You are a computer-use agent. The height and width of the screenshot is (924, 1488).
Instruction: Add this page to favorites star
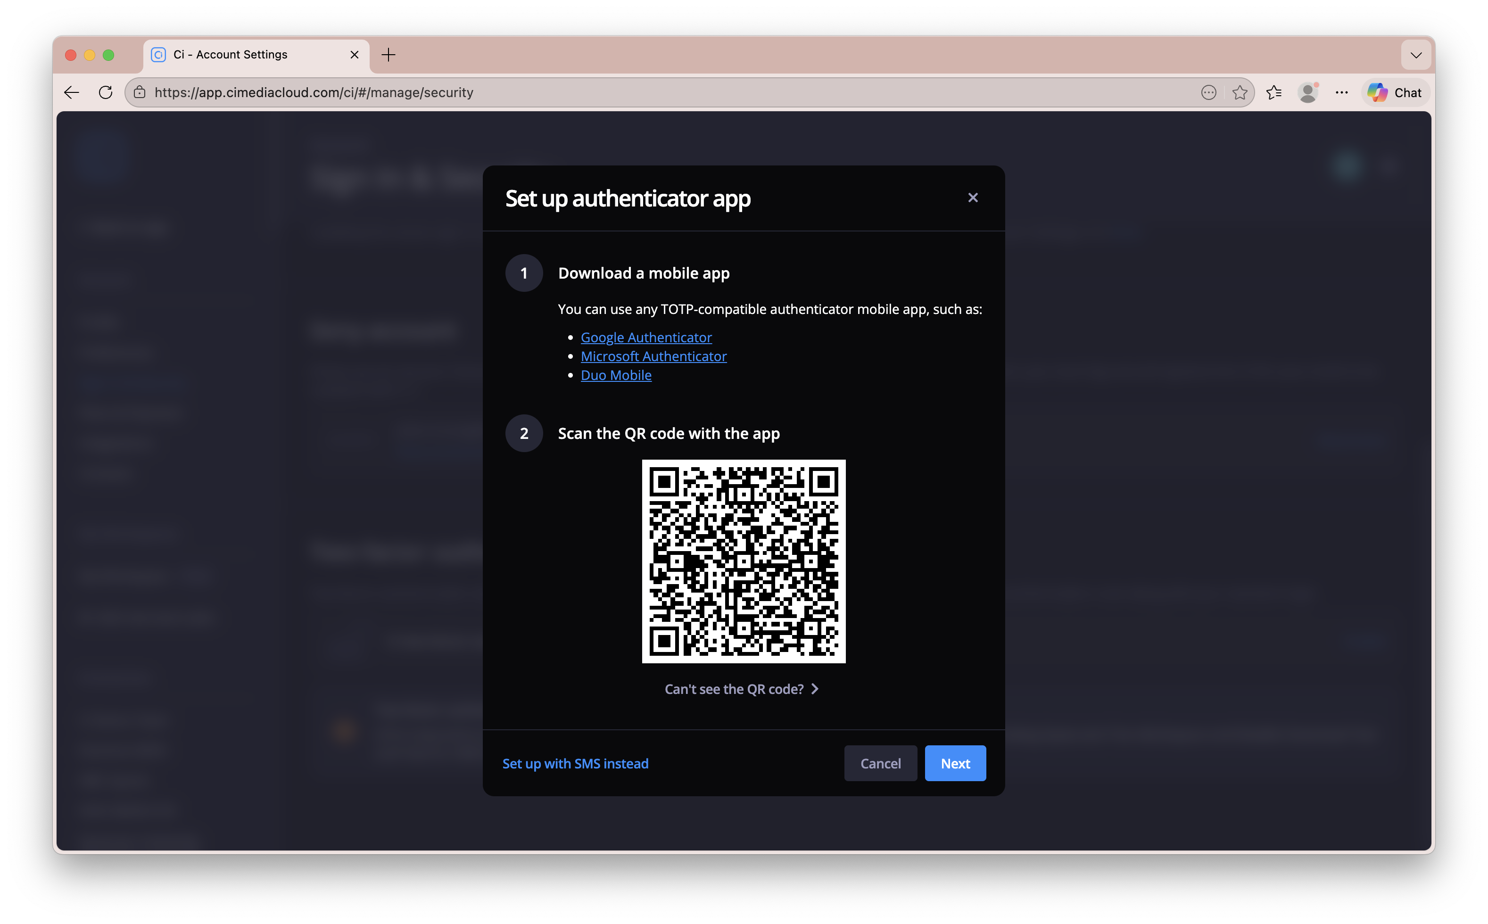pos(1239,92)
